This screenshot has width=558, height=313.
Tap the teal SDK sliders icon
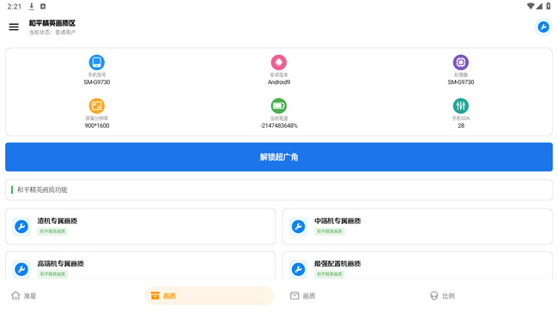pos(461,105)
